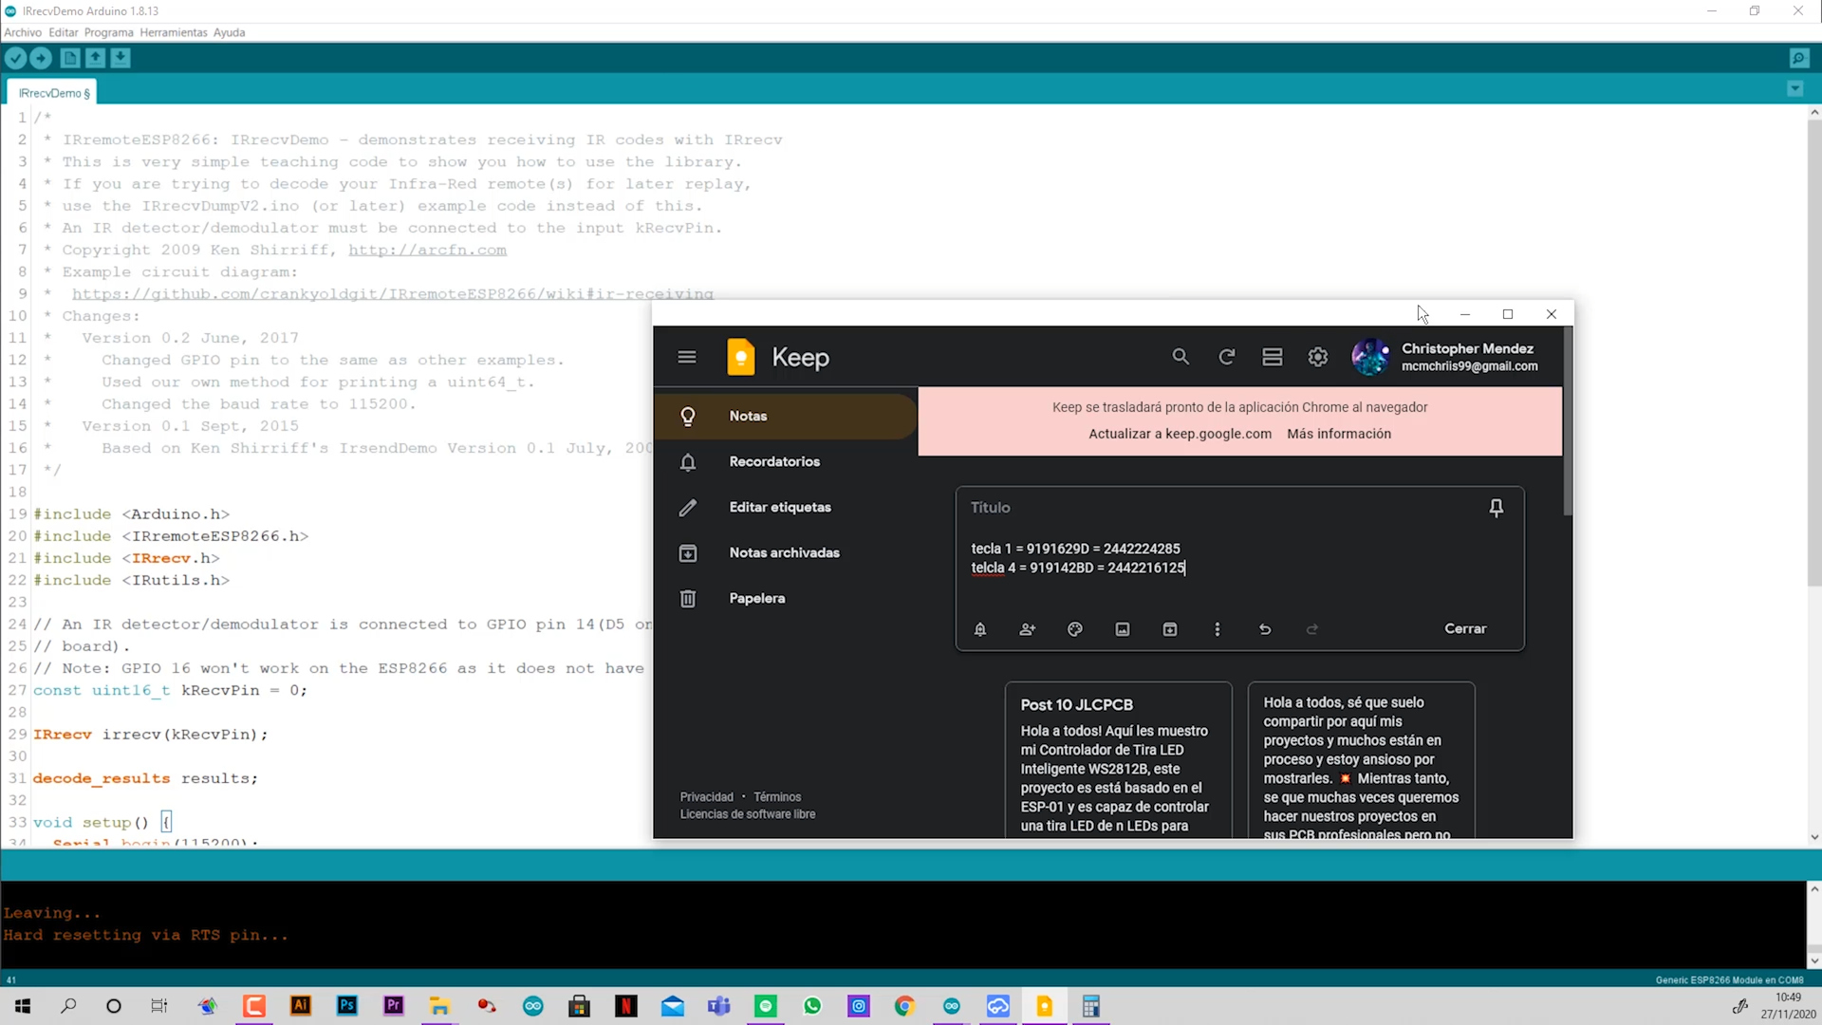The image size is (1822, 1025).
Task: Open a sketch with the Open icon
Action: (x=96, y=58)
